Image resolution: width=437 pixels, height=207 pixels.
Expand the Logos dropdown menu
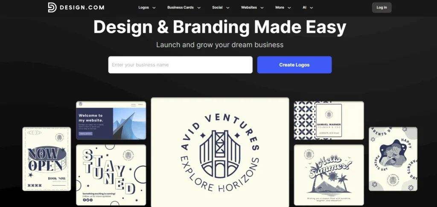(147, 8)
